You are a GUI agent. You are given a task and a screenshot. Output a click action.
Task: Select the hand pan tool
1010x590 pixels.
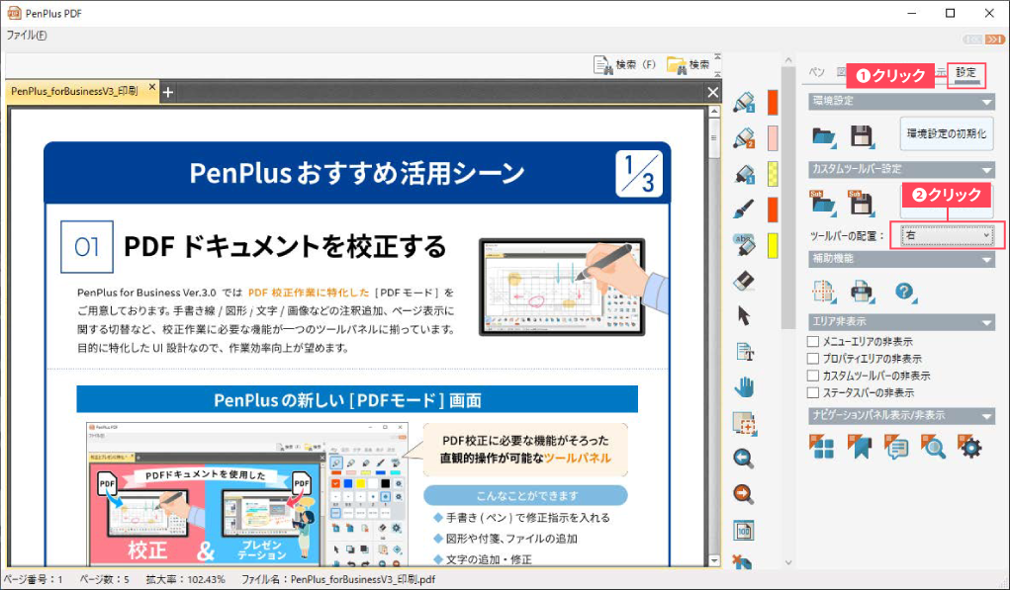(x=744, y=386)
